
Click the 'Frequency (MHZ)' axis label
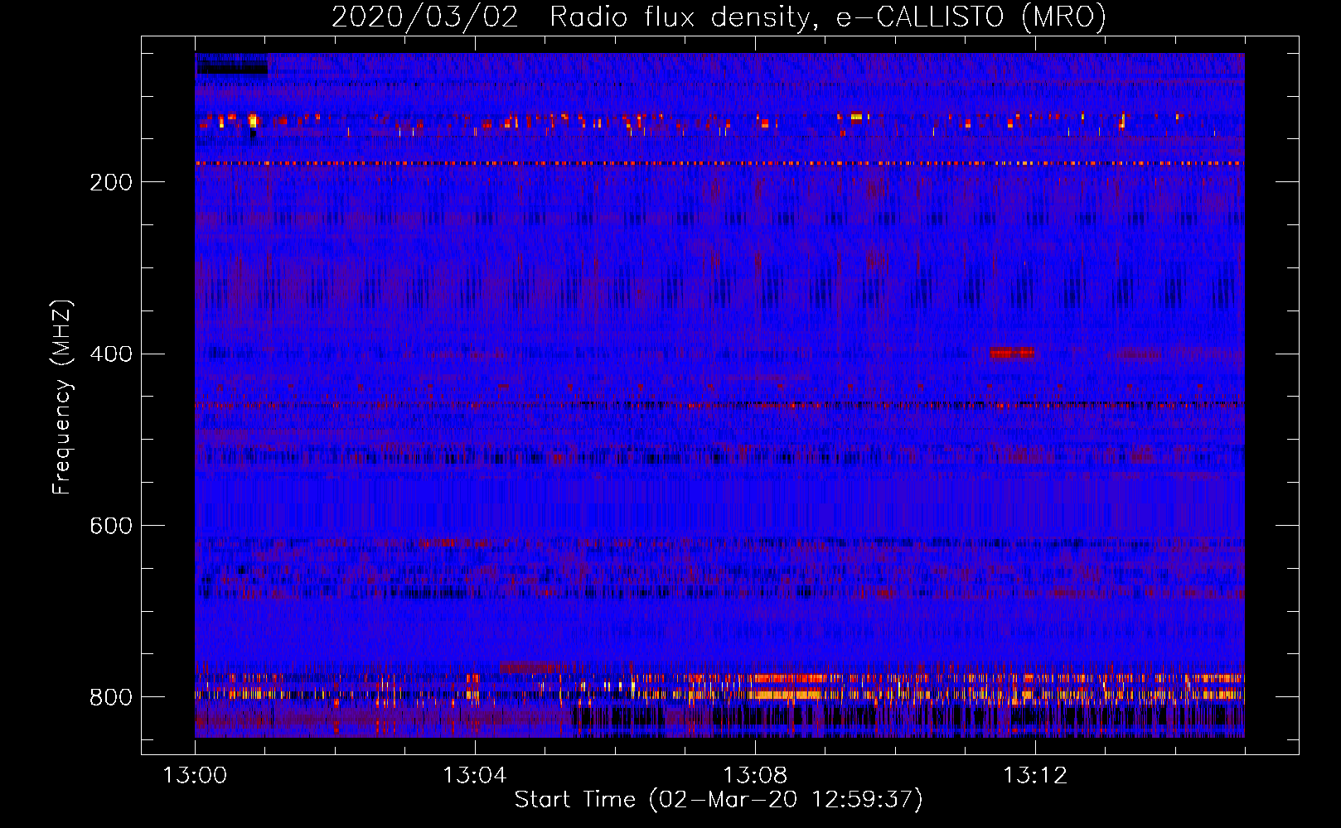pyautogui.click(x=62, y=397)
